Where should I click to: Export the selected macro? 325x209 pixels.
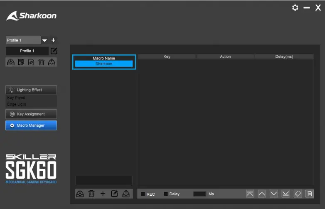126,194
